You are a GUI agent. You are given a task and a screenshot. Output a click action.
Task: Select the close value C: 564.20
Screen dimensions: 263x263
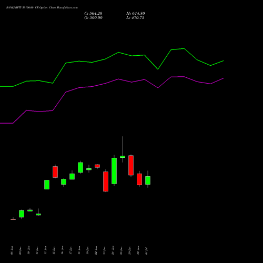click(93, 14)
